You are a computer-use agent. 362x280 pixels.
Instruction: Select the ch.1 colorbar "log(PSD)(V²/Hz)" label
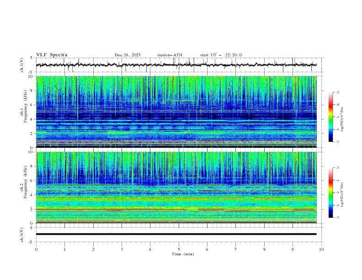pyautogui.click(x=342, y=119)
